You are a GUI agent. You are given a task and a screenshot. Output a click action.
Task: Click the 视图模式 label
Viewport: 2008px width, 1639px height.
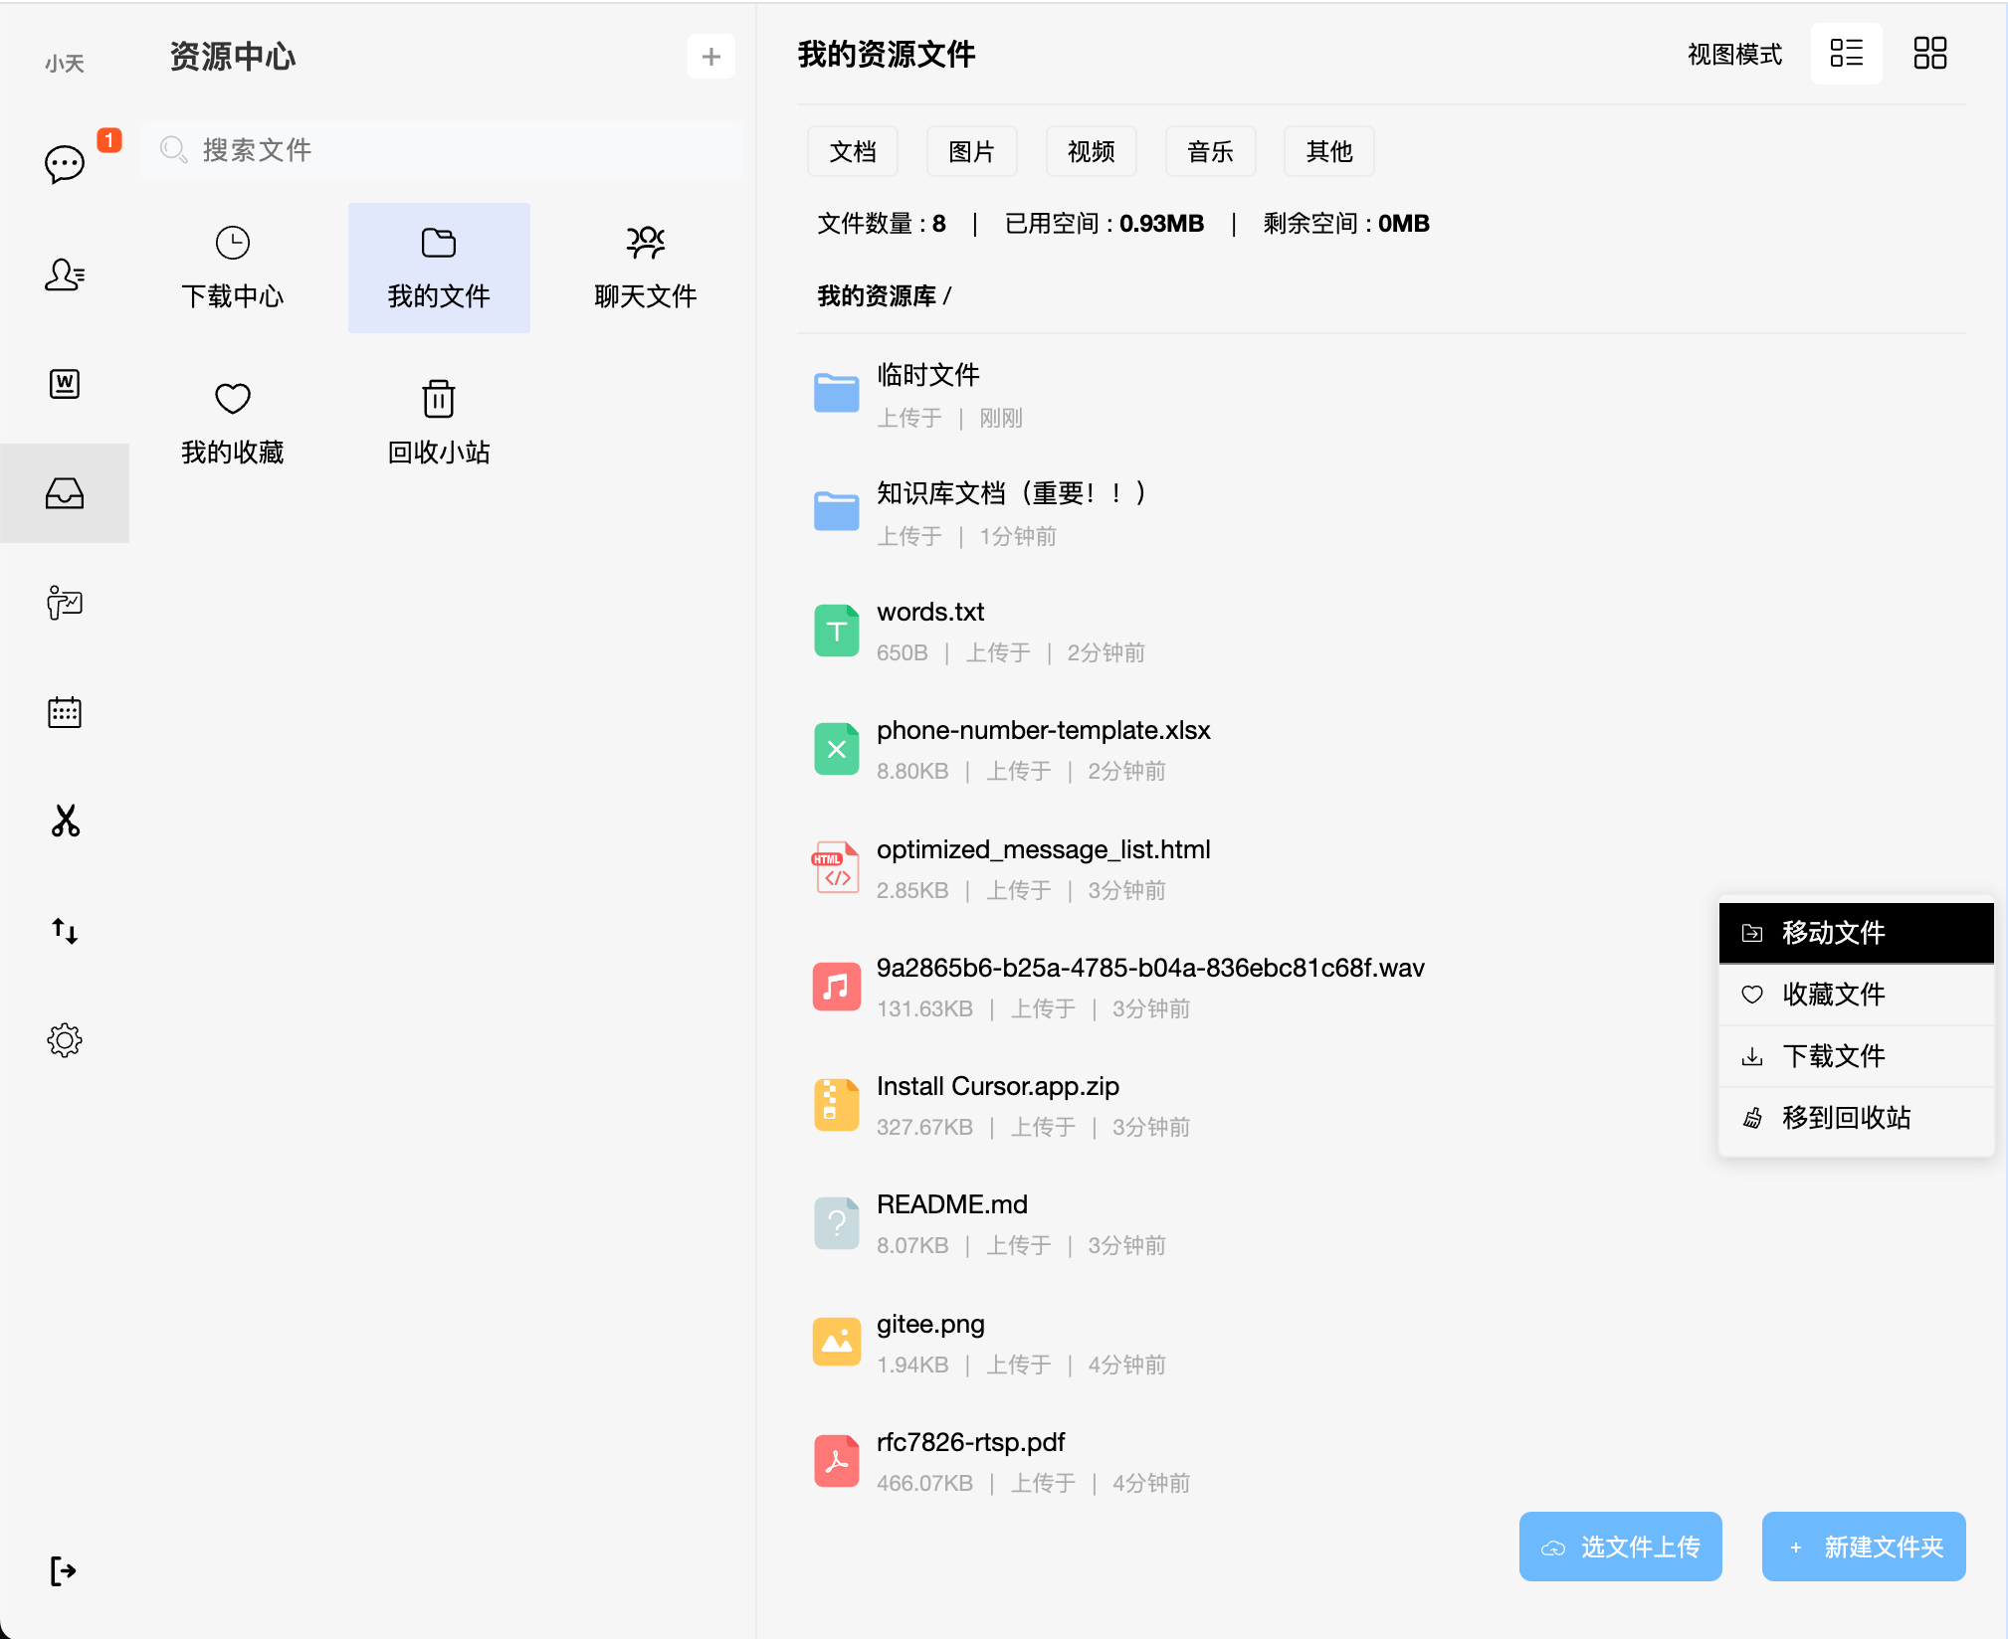click(1734, 54)
